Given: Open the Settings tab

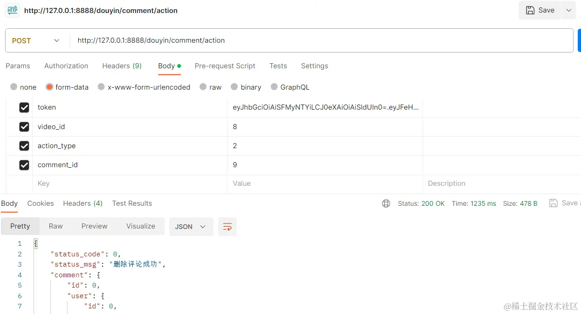Looking at the screenshot, I should (314, 66).
